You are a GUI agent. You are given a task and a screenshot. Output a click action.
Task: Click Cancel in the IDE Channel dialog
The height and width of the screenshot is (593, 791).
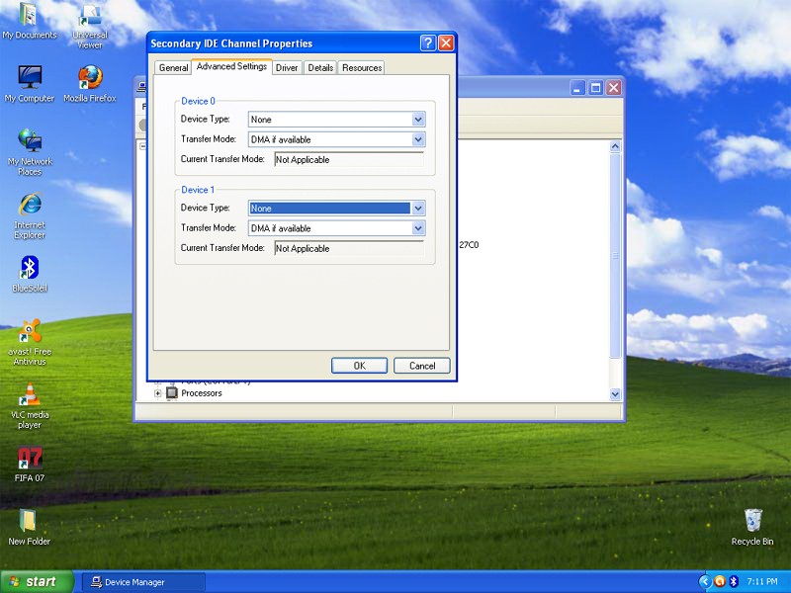coord(422,366)
